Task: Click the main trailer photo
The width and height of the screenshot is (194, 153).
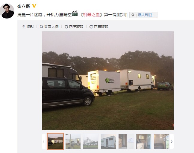Action: pos(108,81)
